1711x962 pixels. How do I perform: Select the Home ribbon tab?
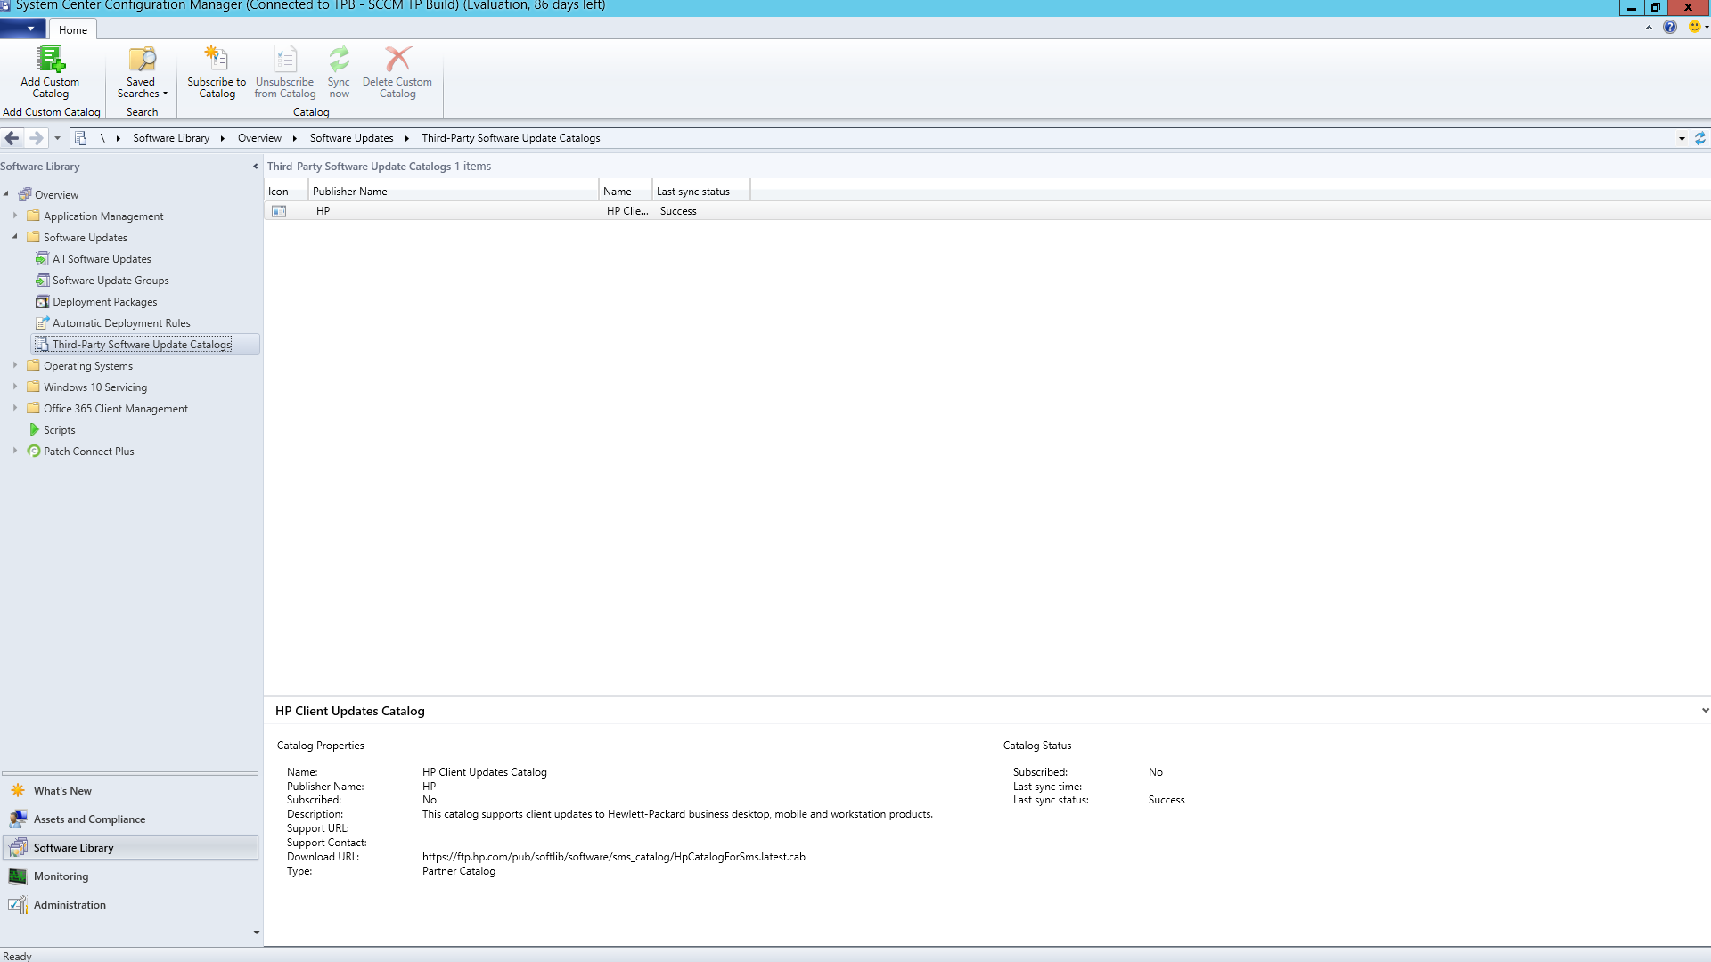[x=73, y=29]
